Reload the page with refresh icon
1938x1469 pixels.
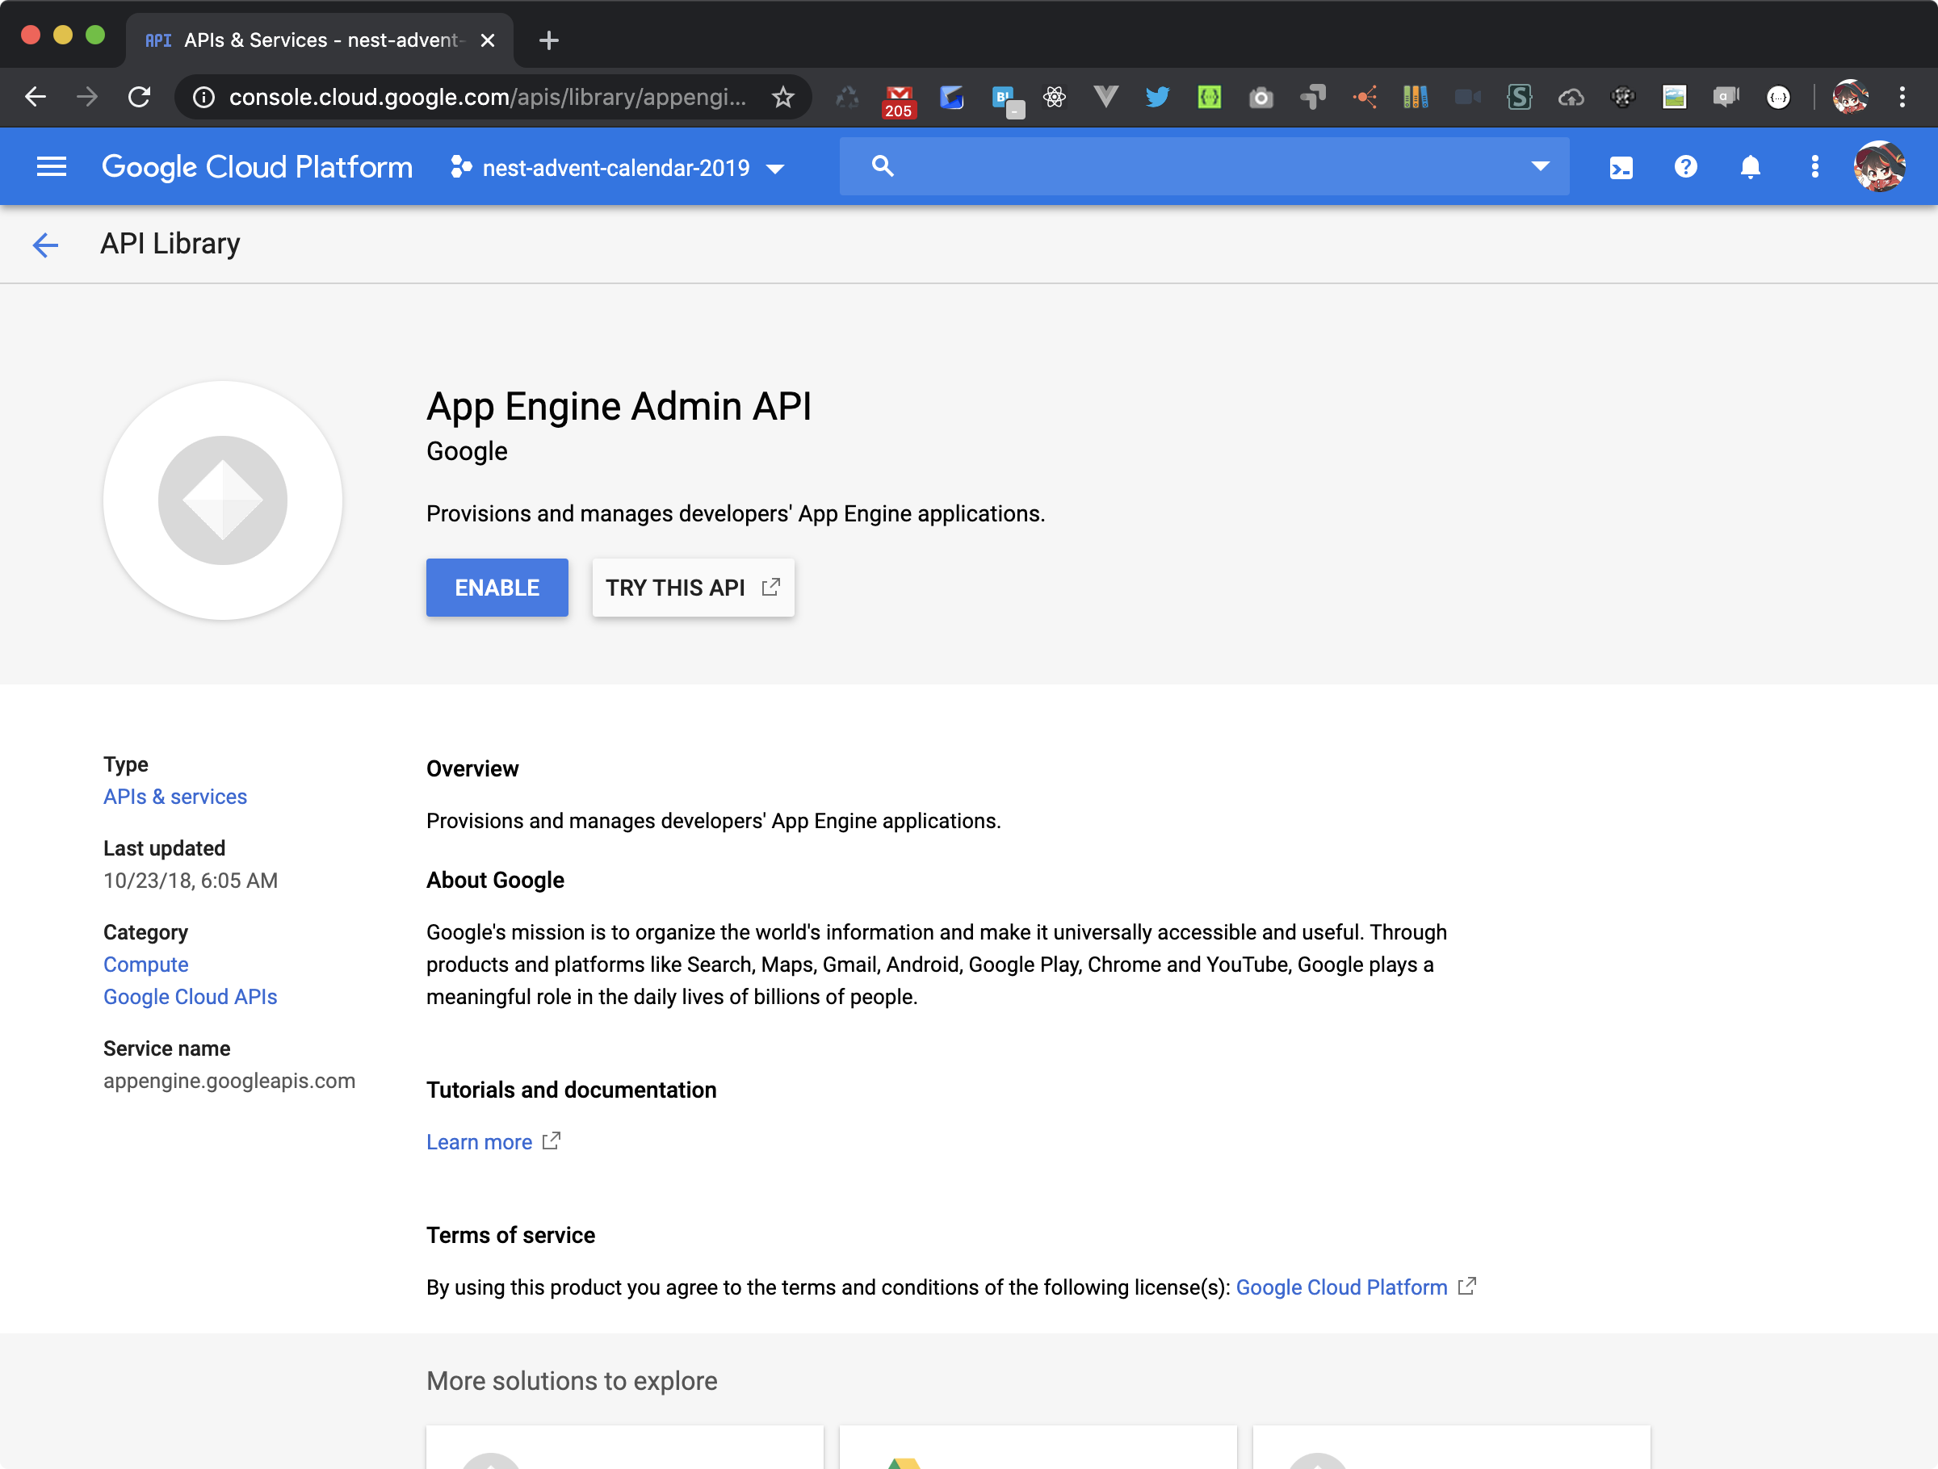point(140,96)
